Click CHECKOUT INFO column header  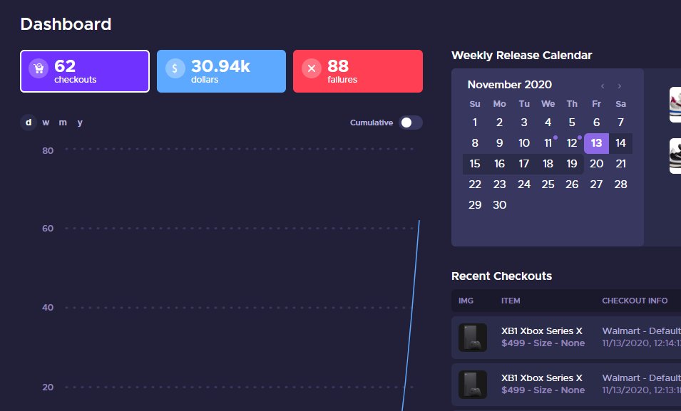click(x=635, y=301)
